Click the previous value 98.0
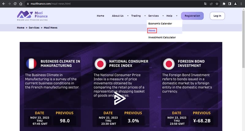245x131 pixels. pyautogui.click(x=65, y=121)
